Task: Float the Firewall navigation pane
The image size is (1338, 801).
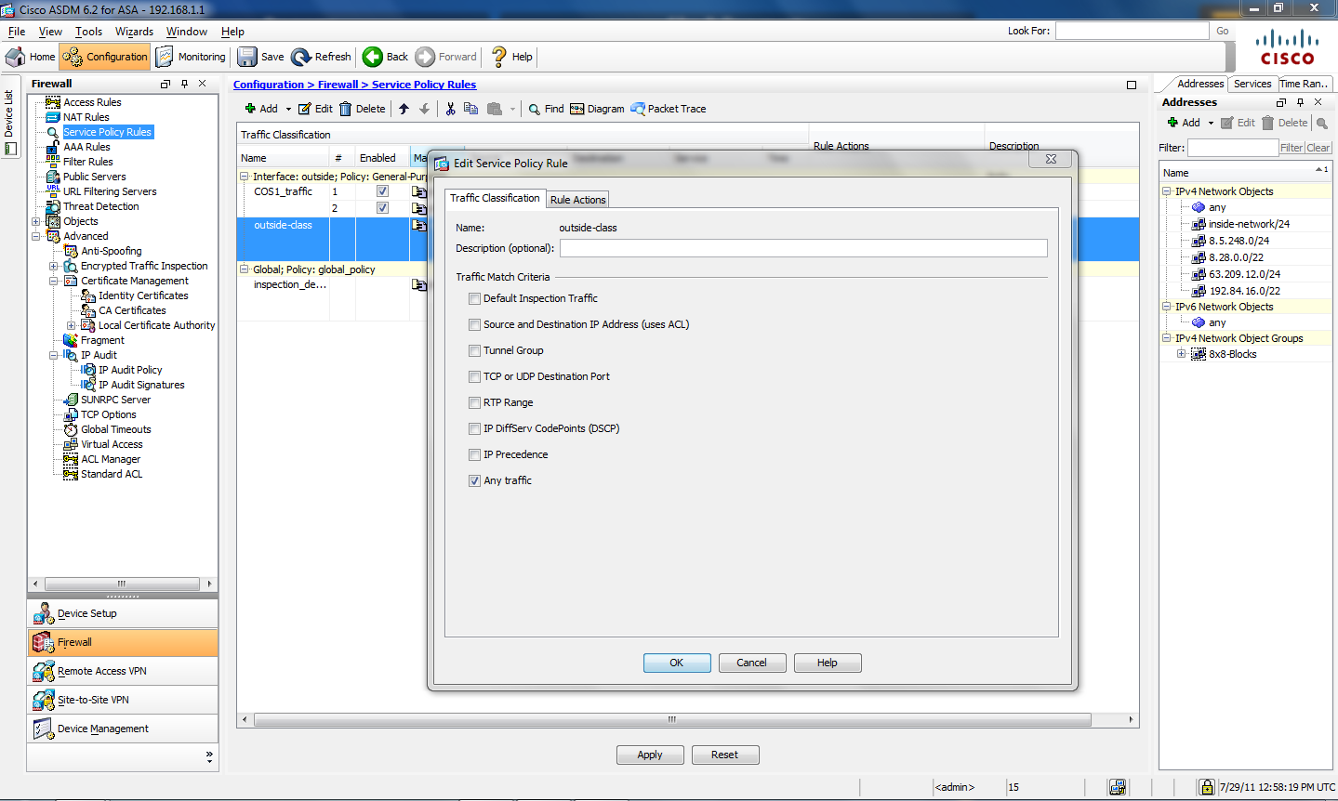Action: click(x=166, y=84)
